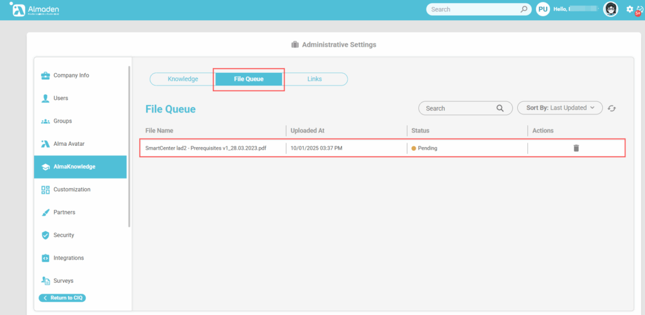Open the Security settings page
This screenshot has width=645, height=315.
[x=64, y=235]
